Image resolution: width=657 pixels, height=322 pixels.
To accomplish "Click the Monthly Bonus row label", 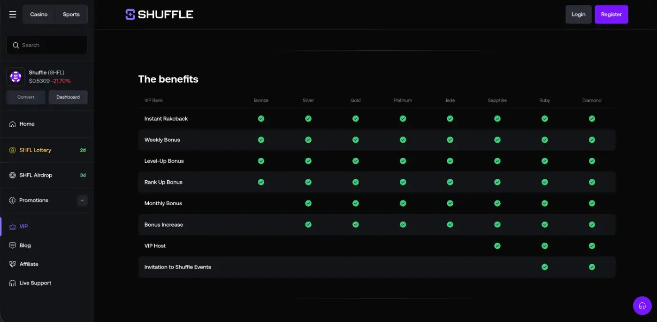I will [163, 203].
